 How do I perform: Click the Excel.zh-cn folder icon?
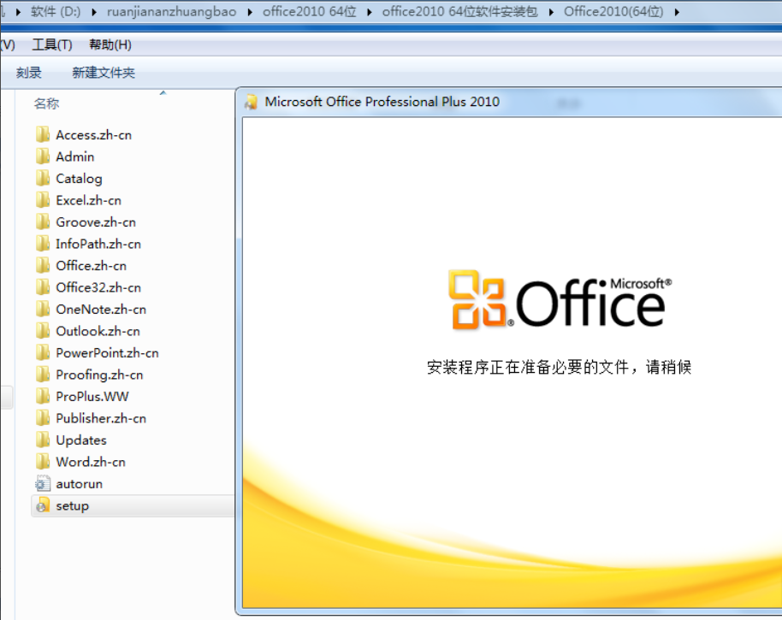[x=43, y=200]
